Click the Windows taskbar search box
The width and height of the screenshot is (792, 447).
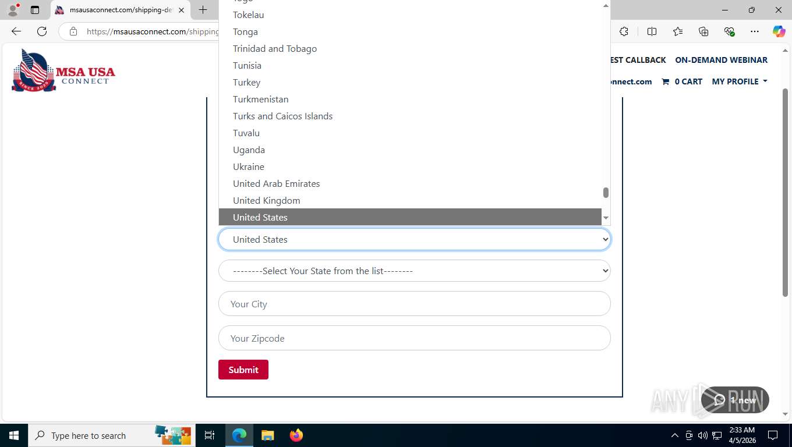[x=111, y=435]
